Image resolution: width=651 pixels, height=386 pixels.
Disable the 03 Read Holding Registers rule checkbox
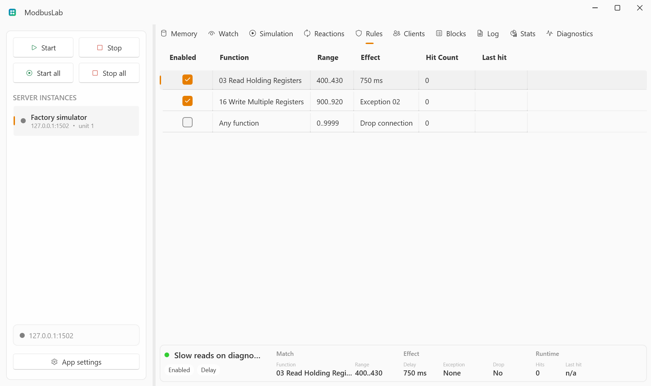[x=188, y=80]
